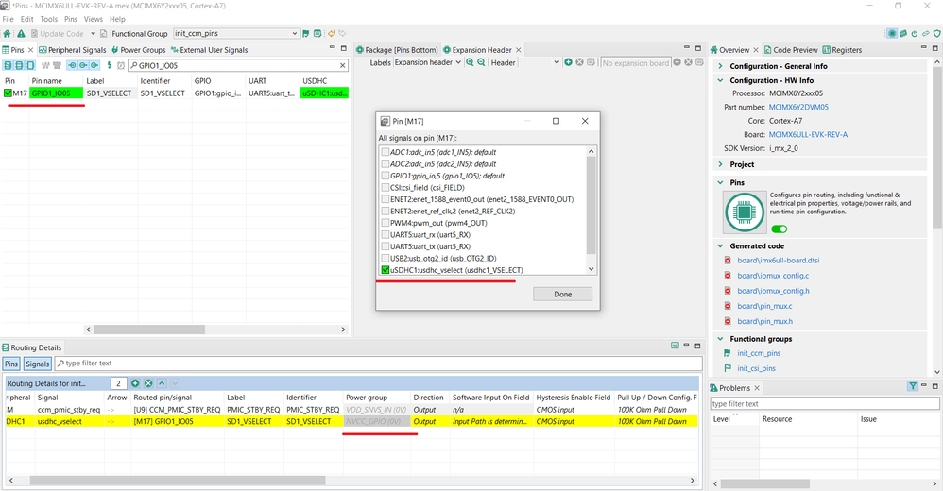Click the Pin dialog signal list scrollbar
This screenshot has width=943, height=491.
(591, 204)
